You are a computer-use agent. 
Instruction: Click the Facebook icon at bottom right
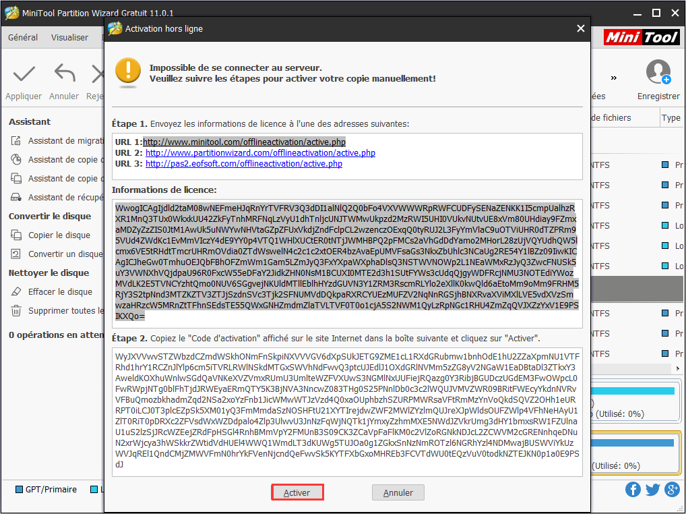point(633,489)
